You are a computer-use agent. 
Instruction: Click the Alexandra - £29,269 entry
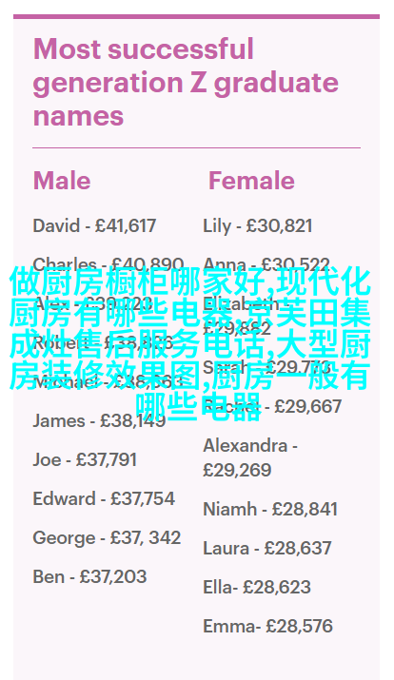pyautogui.click(x=250, y=457)
